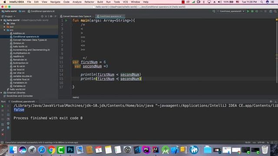Open Photoshop from the Dock
This screenshot has height=156, width=278.
tap(70, 150)
